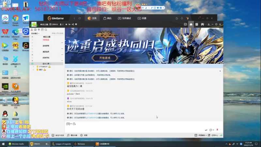Click the channel avatar image
261x147 pixels.
tap(34, 24)
